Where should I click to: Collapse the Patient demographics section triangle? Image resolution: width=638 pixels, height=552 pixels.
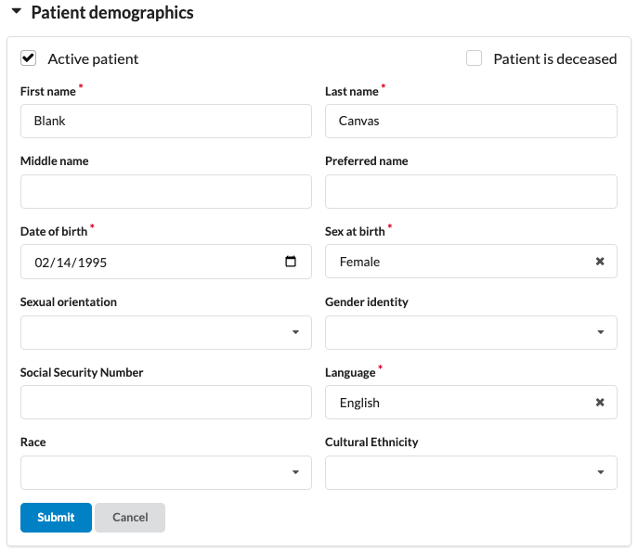point(16,13)
